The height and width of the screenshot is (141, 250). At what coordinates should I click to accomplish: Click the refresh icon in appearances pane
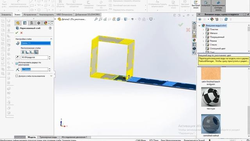point(226,19)
